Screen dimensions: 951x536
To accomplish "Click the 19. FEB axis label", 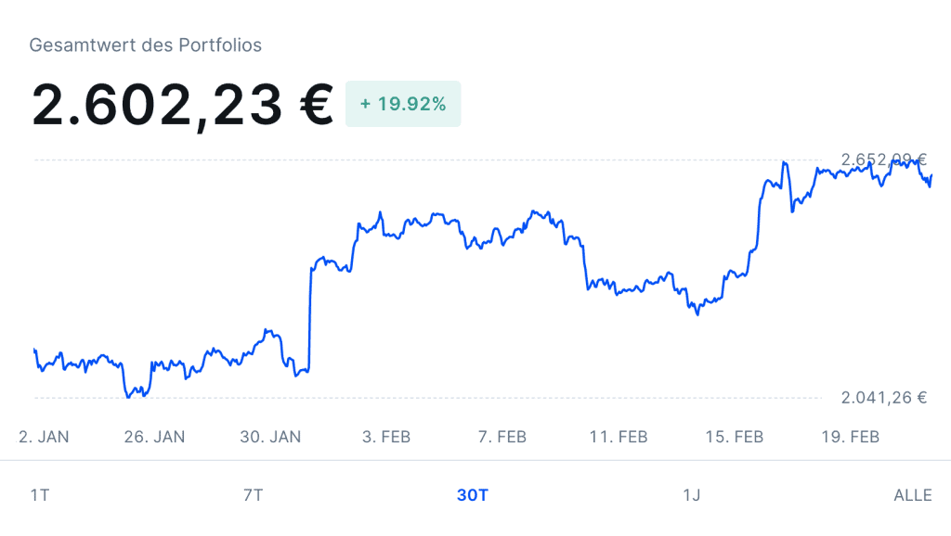I will click(851, 437).
